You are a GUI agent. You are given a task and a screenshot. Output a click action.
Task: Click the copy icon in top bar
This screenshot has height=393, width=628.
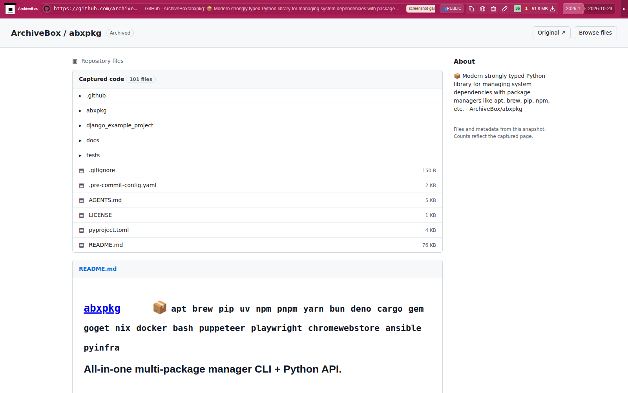[x=471, y=9]
